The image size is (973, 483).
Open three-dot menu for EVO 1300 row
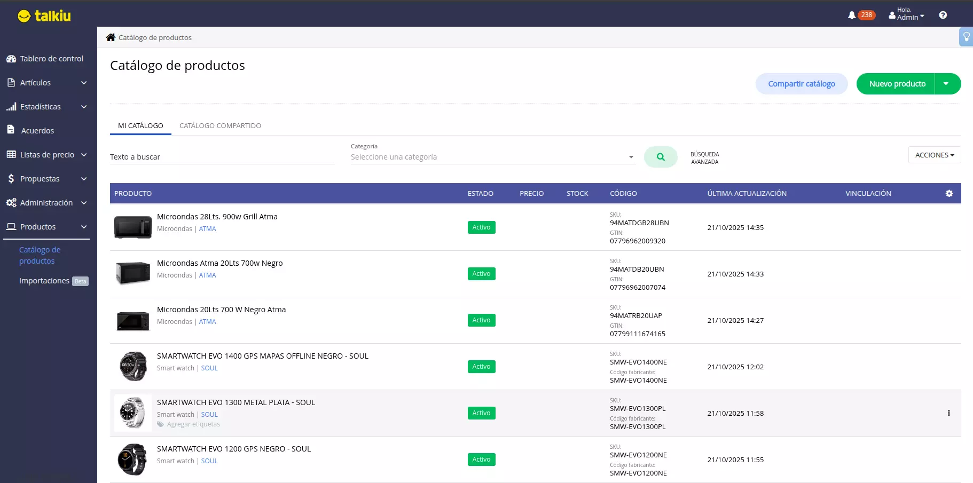click(x=948, y=413)
